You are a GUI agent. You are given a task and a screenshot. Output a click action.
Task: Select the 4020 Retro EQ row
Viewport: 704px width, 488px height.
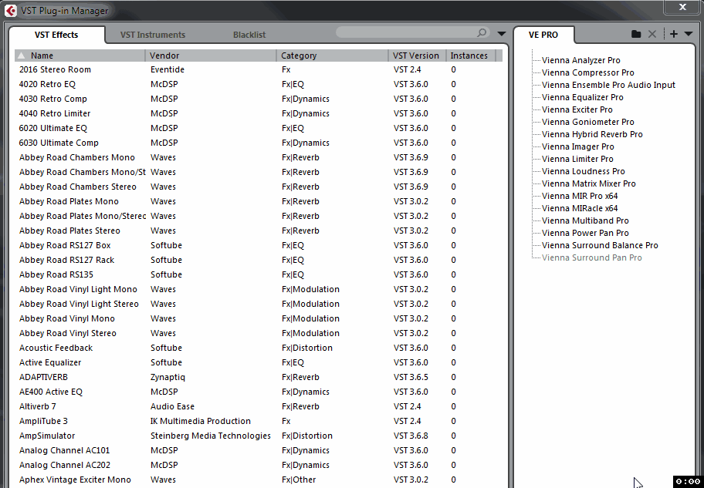(x=258, y=84)
